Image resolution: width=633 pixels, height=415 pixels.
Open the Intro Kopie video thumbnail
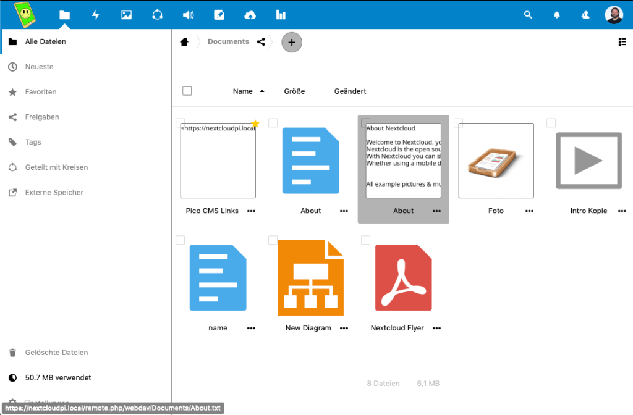588,161
